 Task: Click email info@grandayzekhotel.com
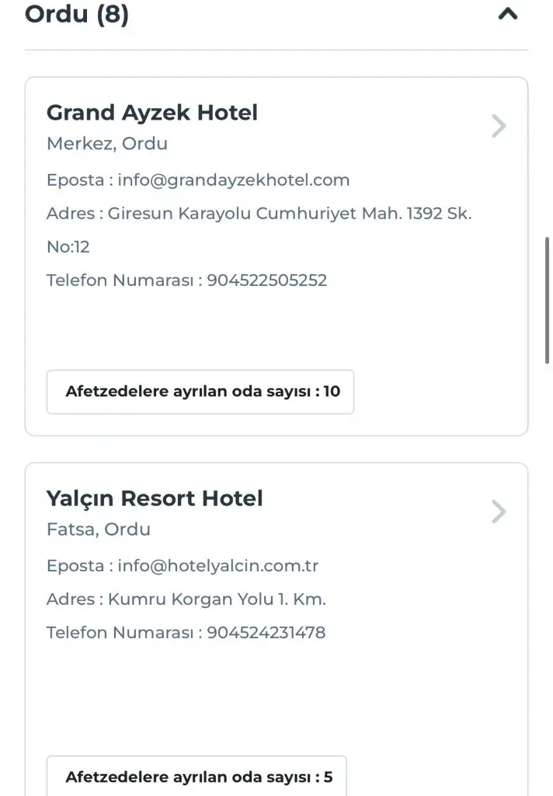click(x=234, y=180)
